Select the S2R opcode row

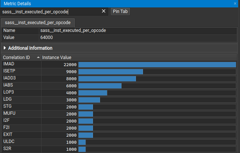point(119,149)
